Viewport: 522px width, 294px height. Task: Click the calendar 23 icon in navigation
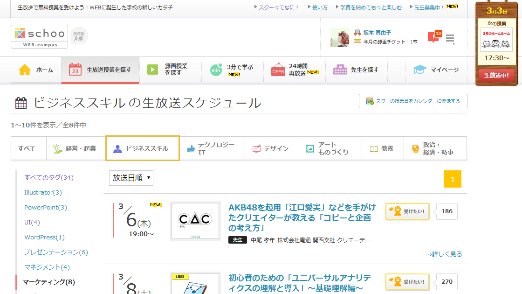(x=75, y=70)
